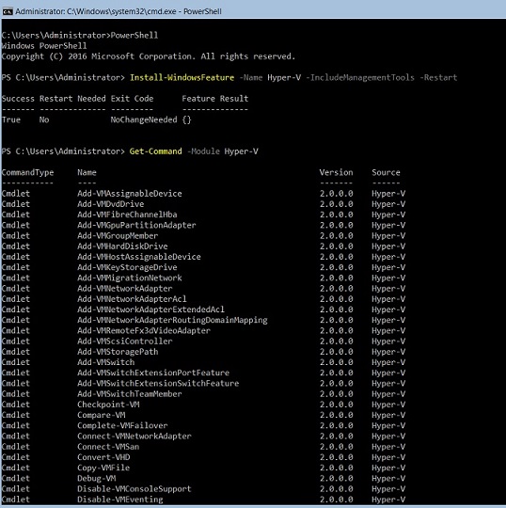
Task: Click the 'Add-VMScsiController' cmdlet name
Action: pyautogui.click(x=125, y=341)
